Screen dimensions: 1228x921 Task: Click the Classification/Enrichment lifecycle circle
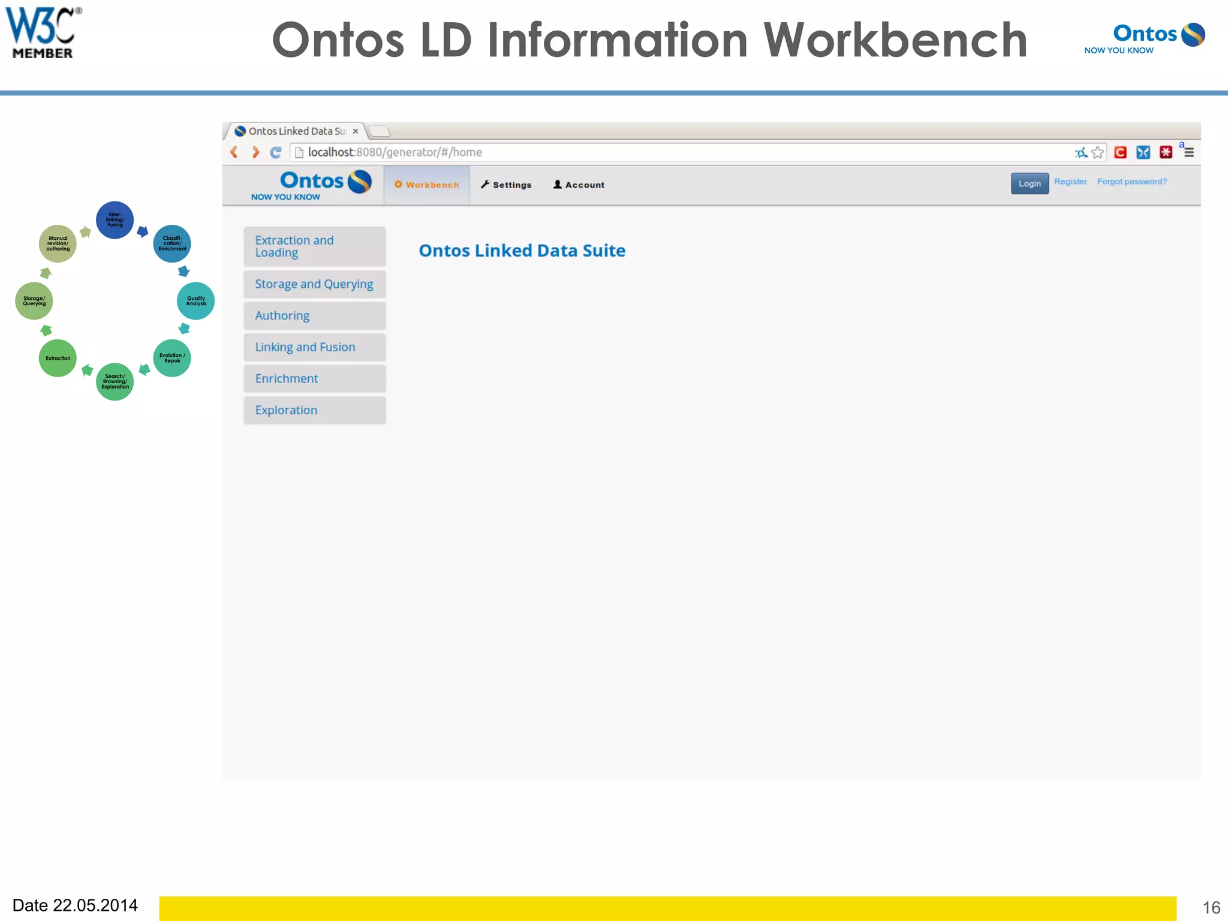(x=172, y=243)
